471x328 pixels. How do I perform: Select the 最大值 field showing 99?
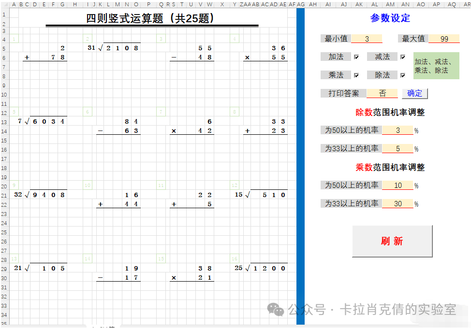point(444,39)
